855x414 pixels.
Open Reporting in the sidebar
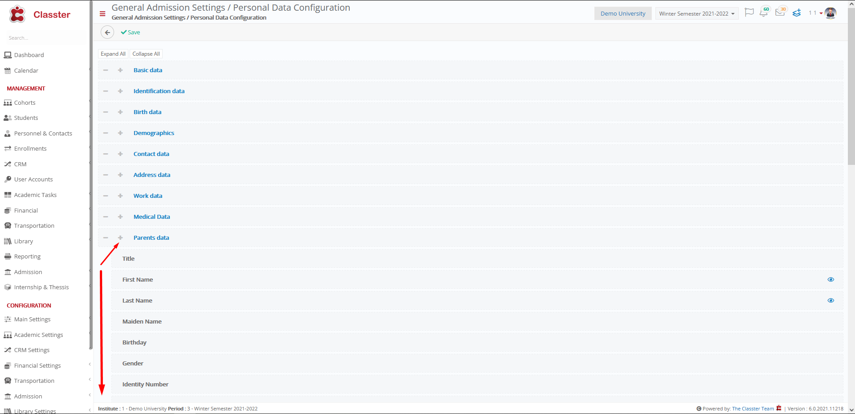click(27, 256)
